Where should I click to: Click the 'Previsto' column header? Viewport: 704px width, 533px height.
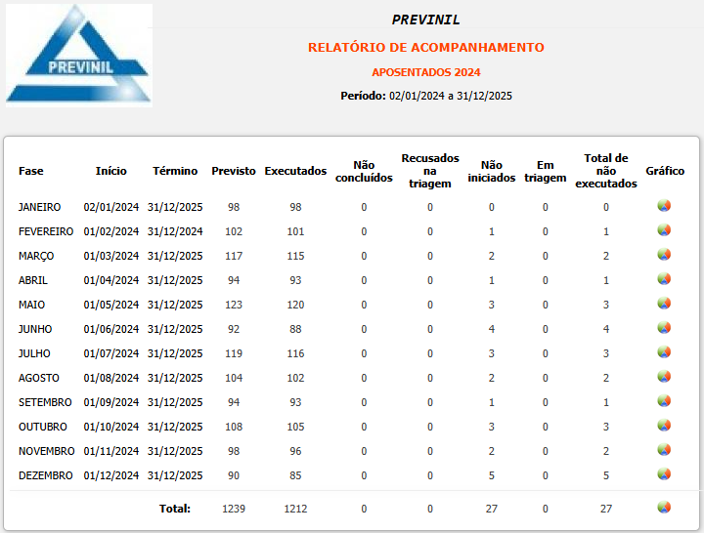click(x=234, y=171)
